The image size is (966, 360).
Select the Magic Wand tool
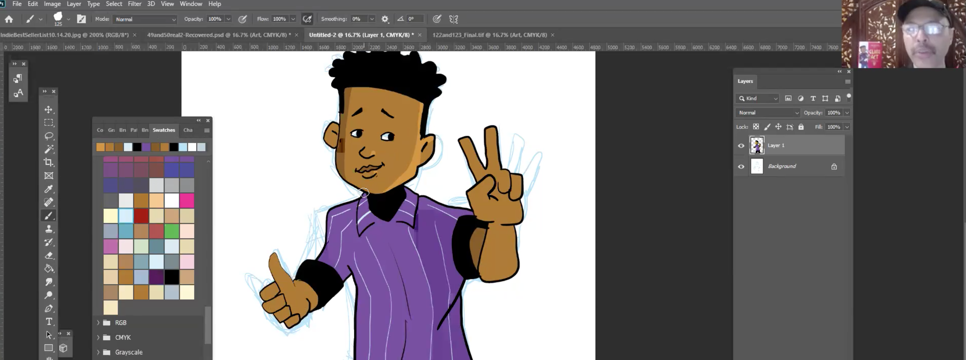coord(48,149)
